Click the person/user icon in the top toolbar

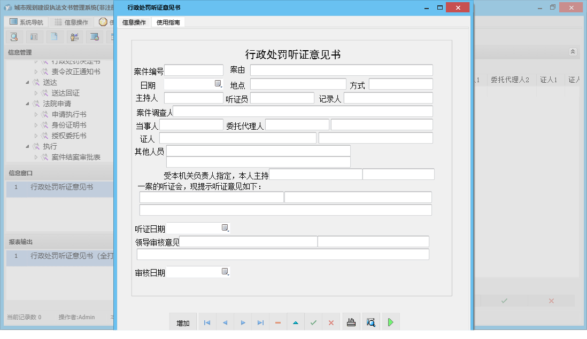click(74, 36)
